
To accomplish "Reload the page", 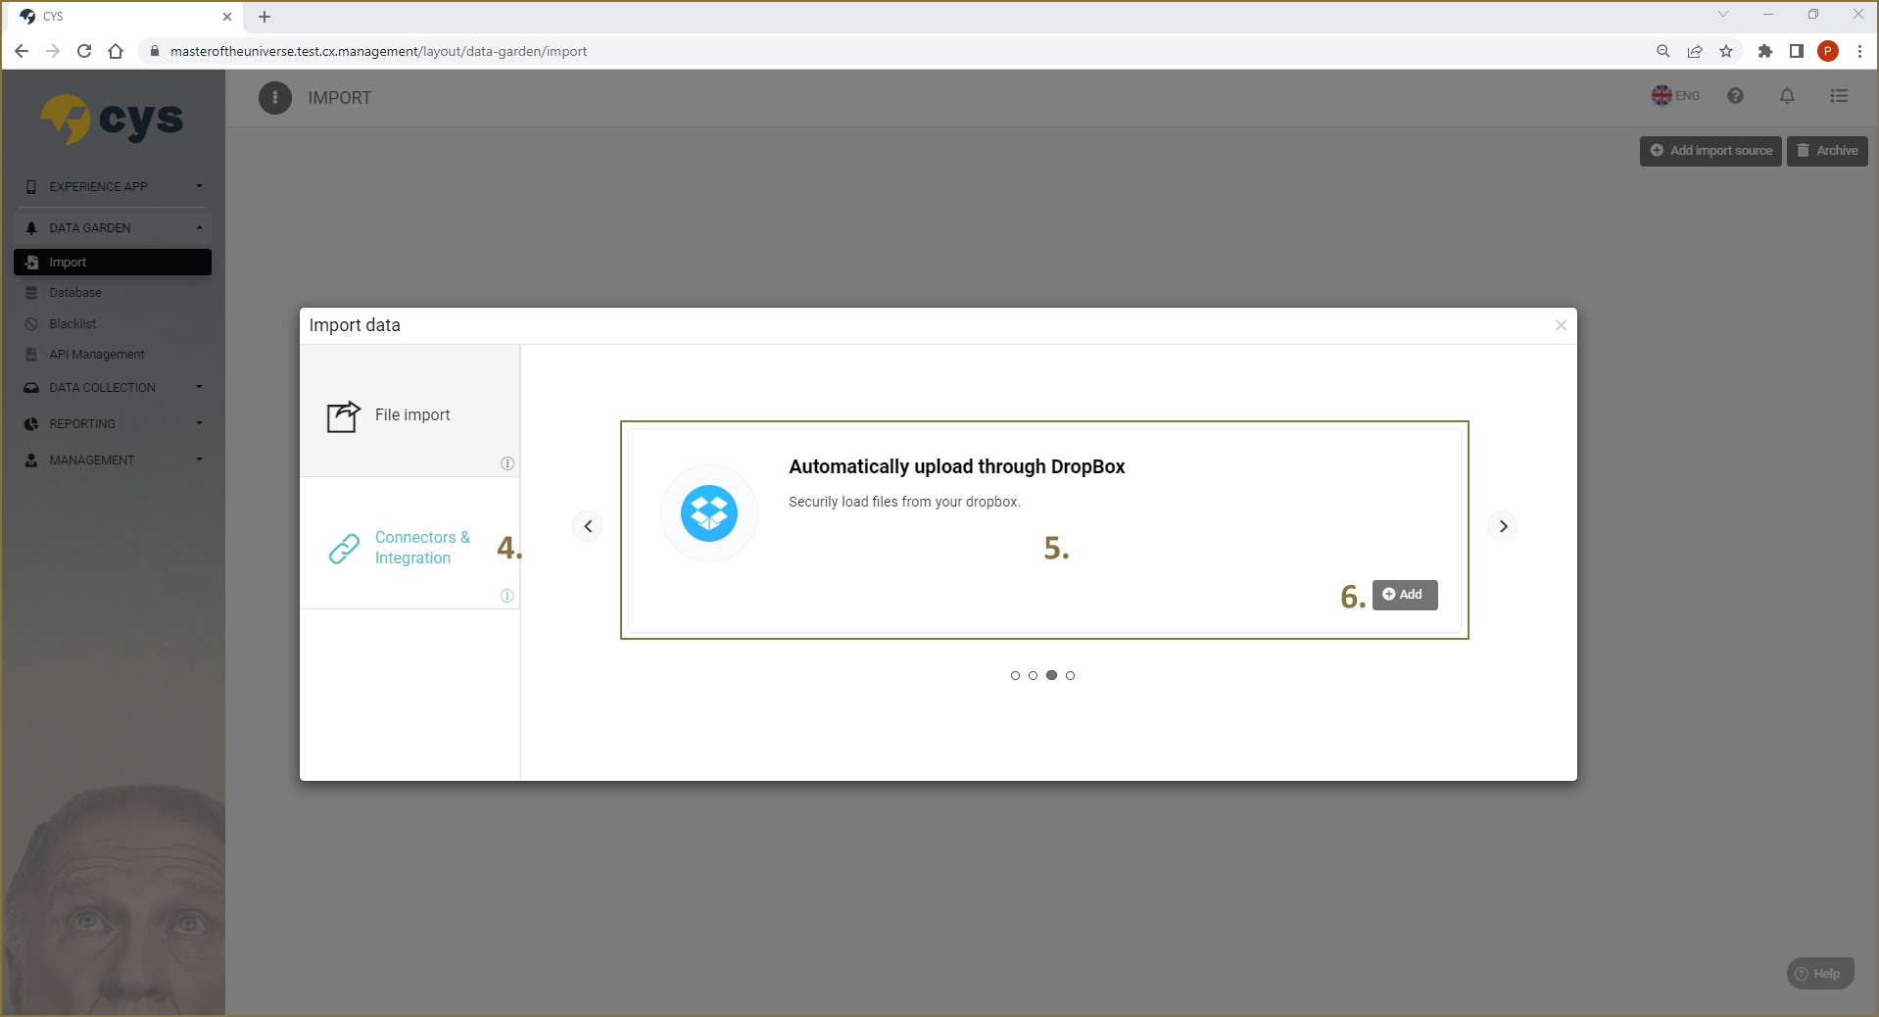I will pyautogui.click(x=84, y=51).
